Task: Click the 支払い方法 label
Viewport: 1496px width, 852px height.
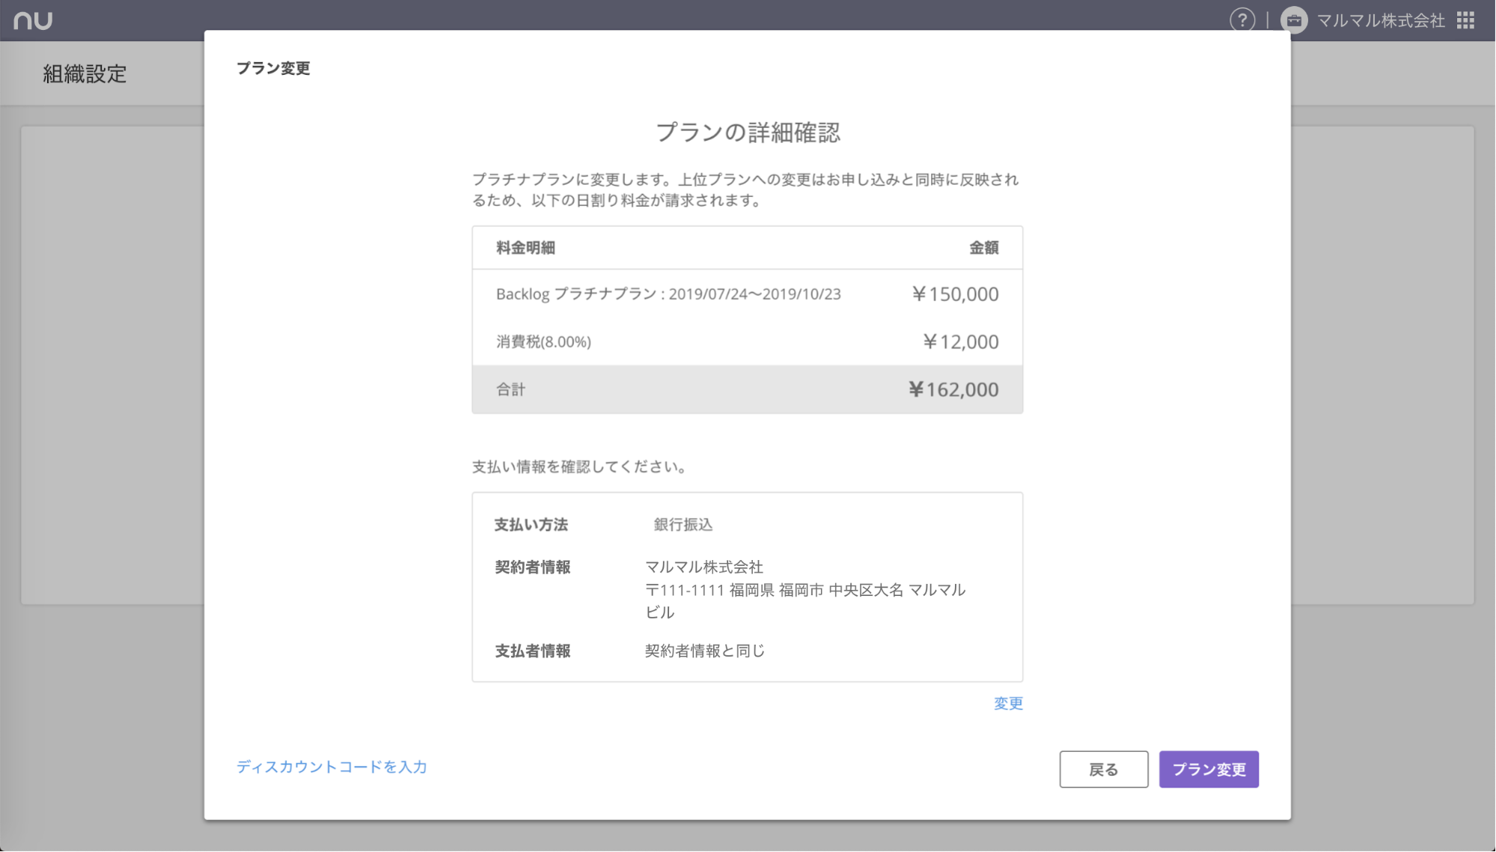Action: point(531,525)
